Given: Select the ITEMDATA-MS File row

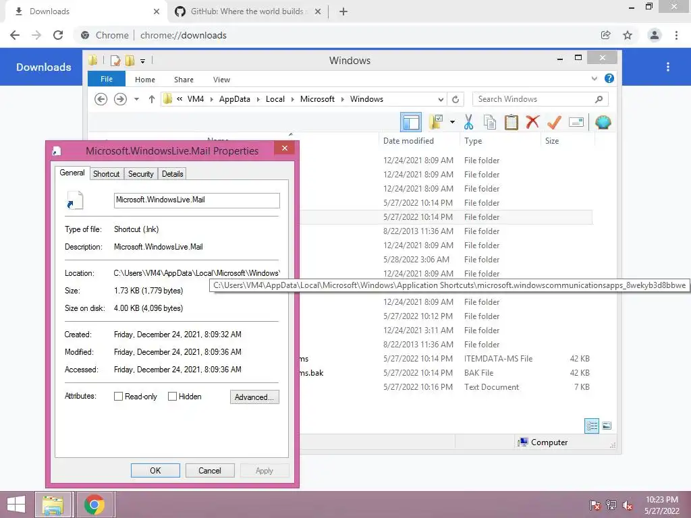Looking at the screenshot, I should click(x=446, y=359).
